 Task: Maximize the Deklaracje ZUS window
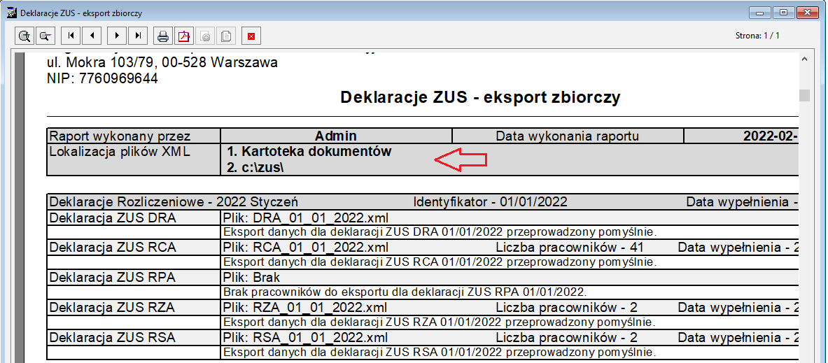click(784, 12)
